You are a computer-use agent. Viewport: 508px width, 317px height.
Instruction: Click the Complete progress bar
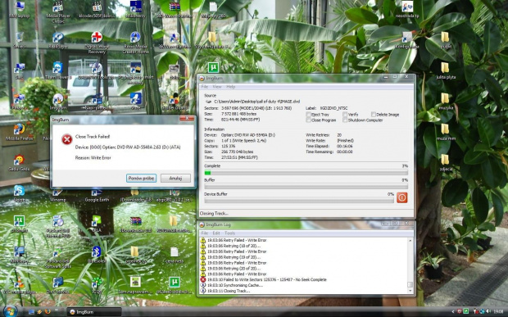(306, 173)
